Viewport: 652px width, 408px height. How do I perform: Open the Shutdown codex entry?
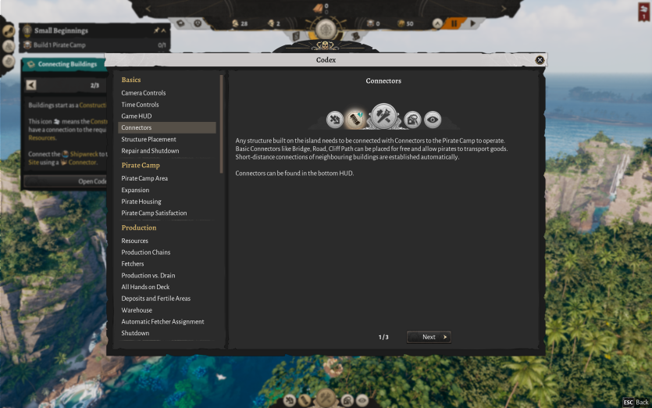pos(135,333)
